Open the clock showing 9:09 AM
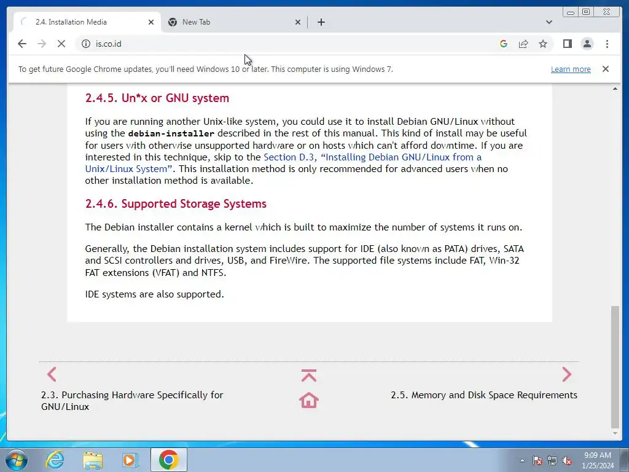 (598, 460)
